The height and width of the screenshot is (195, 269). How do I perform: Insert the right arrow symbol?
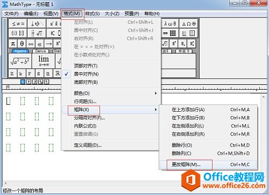click(x=48, y=44)
